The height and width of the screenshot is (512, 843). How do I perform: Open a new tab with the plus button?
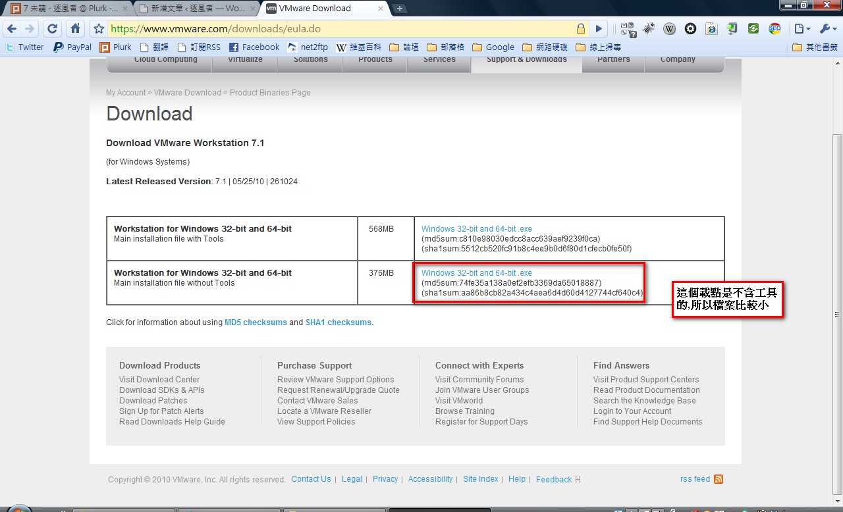(400, 9)
